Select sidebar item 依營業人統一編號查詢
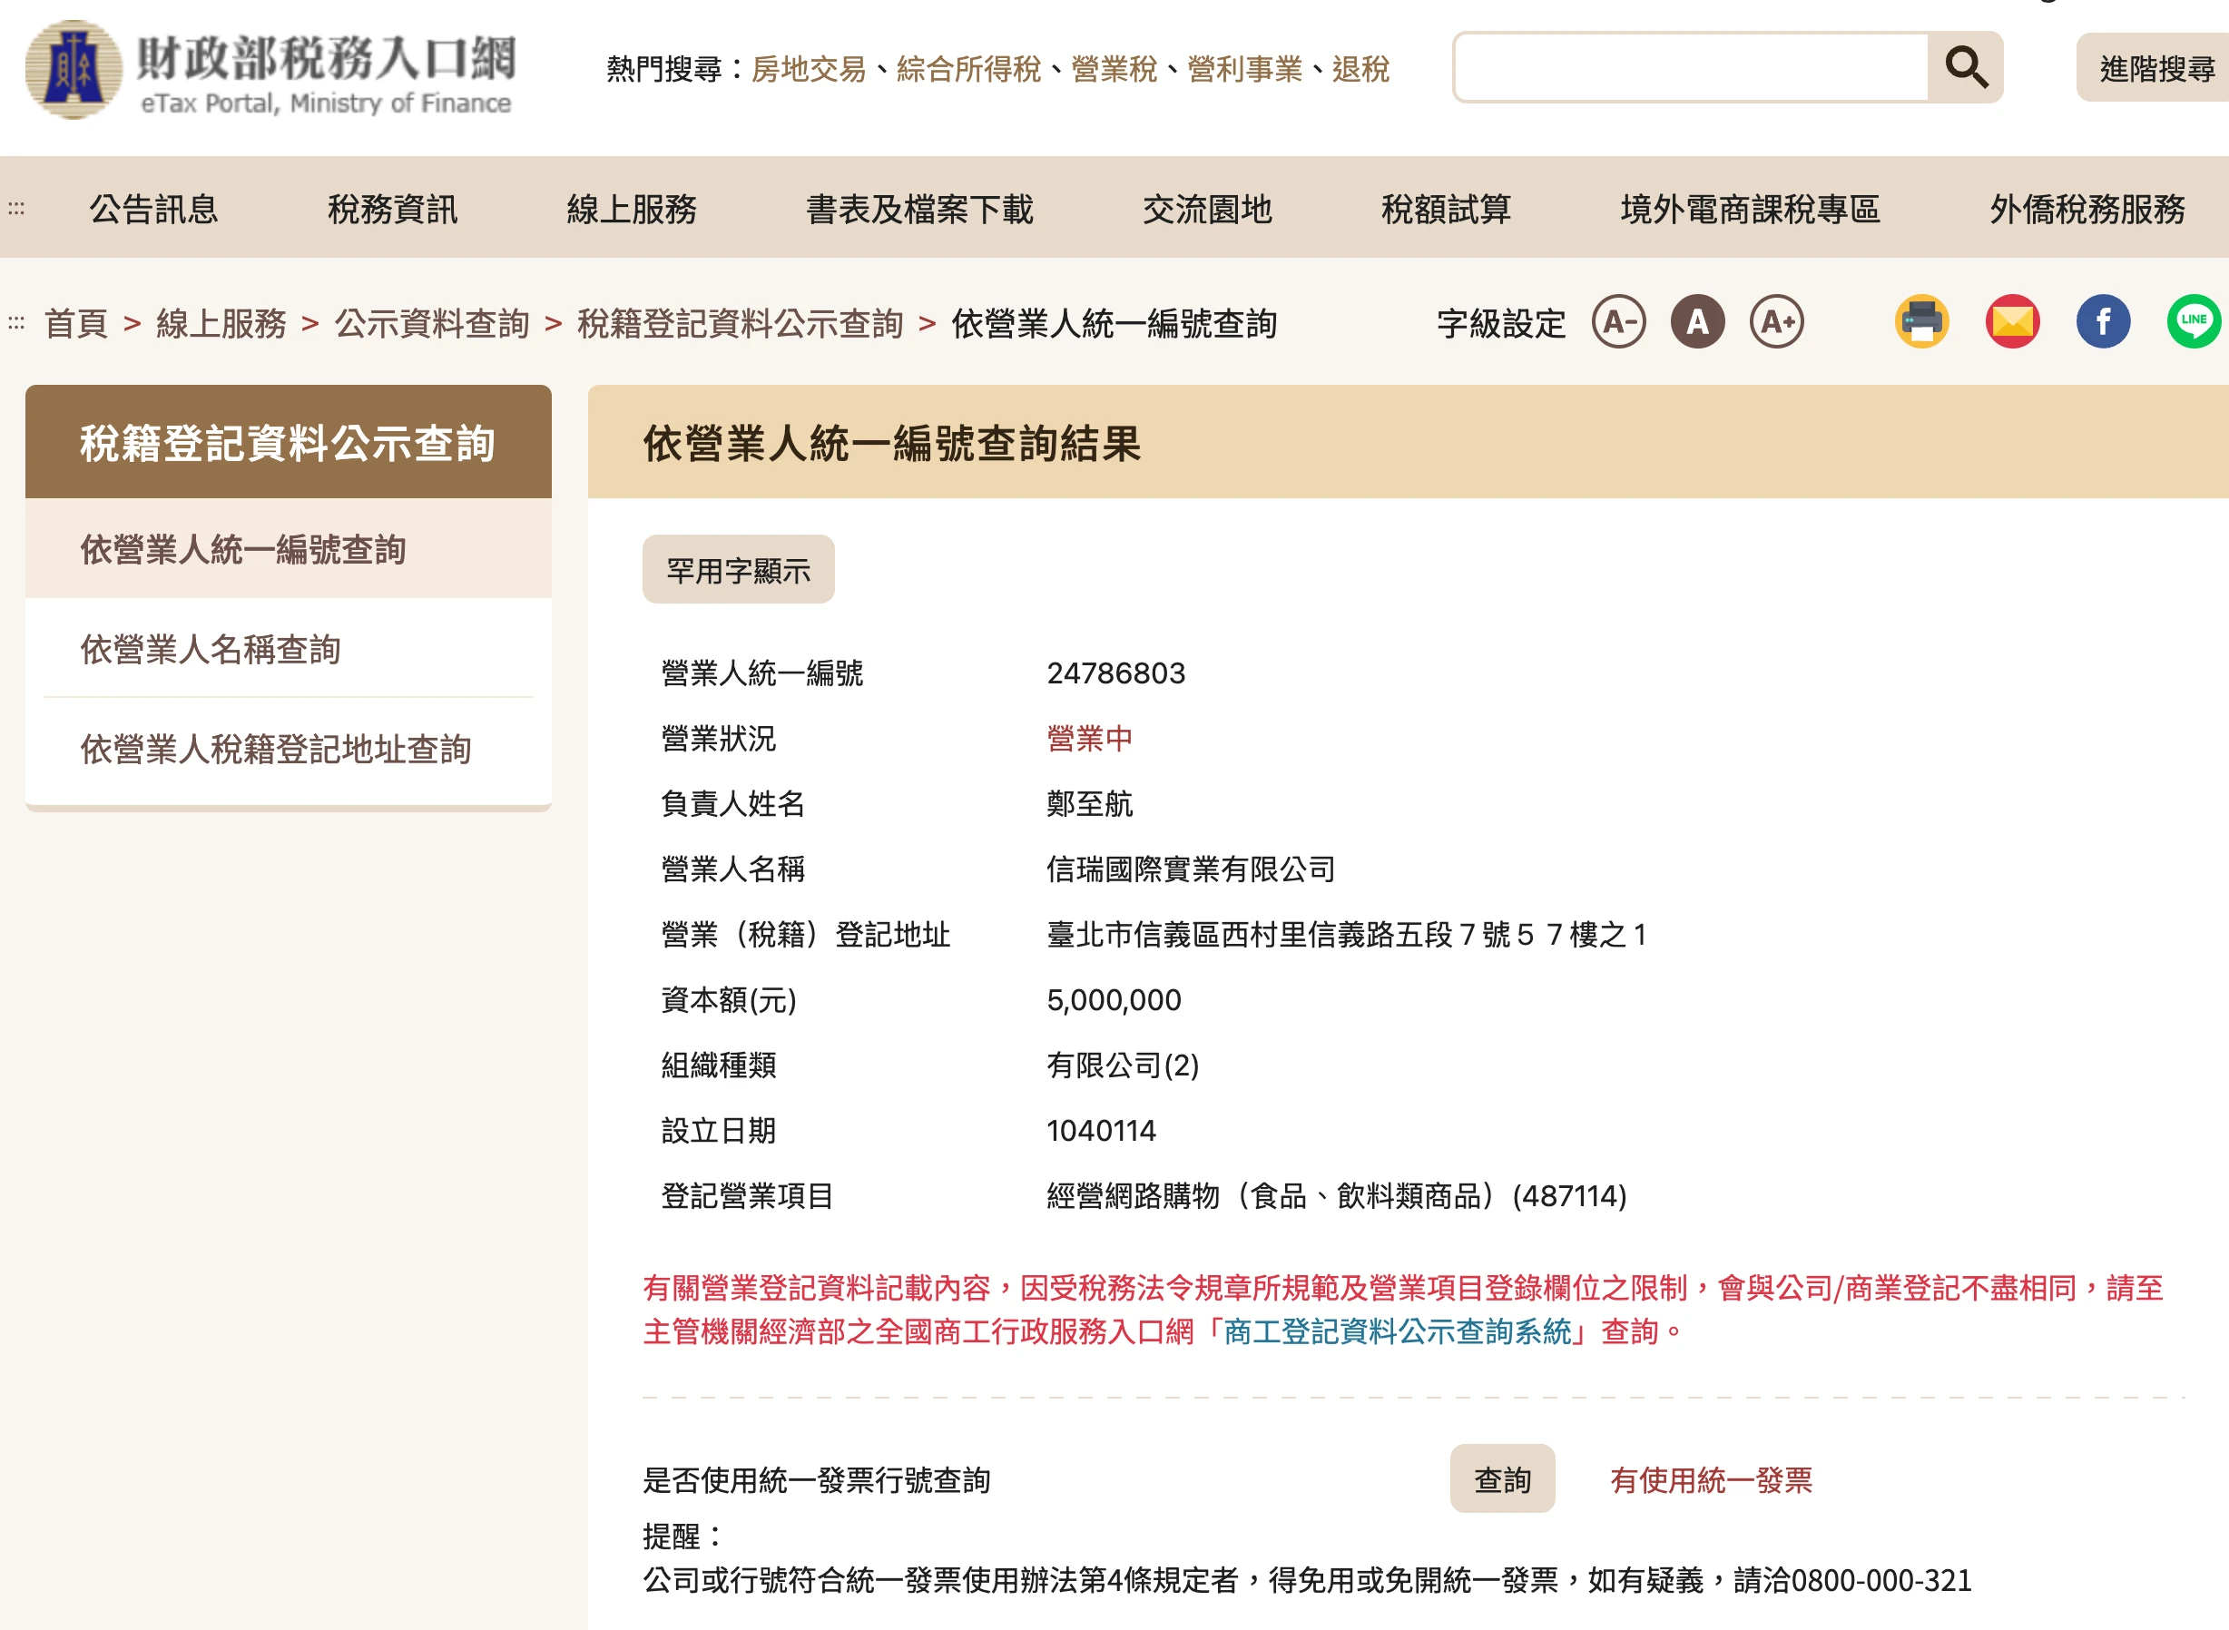This screenshot has width=2229, height=1630. click(288, 548)
